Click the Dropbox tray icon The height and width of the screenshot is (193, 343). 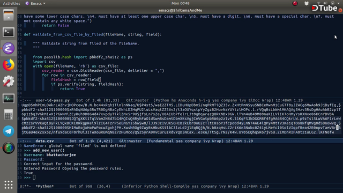[x=307, y=3]
